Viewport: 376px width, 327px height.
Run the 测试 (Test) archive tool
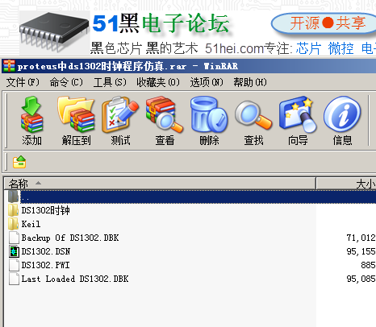click(120, 121)
